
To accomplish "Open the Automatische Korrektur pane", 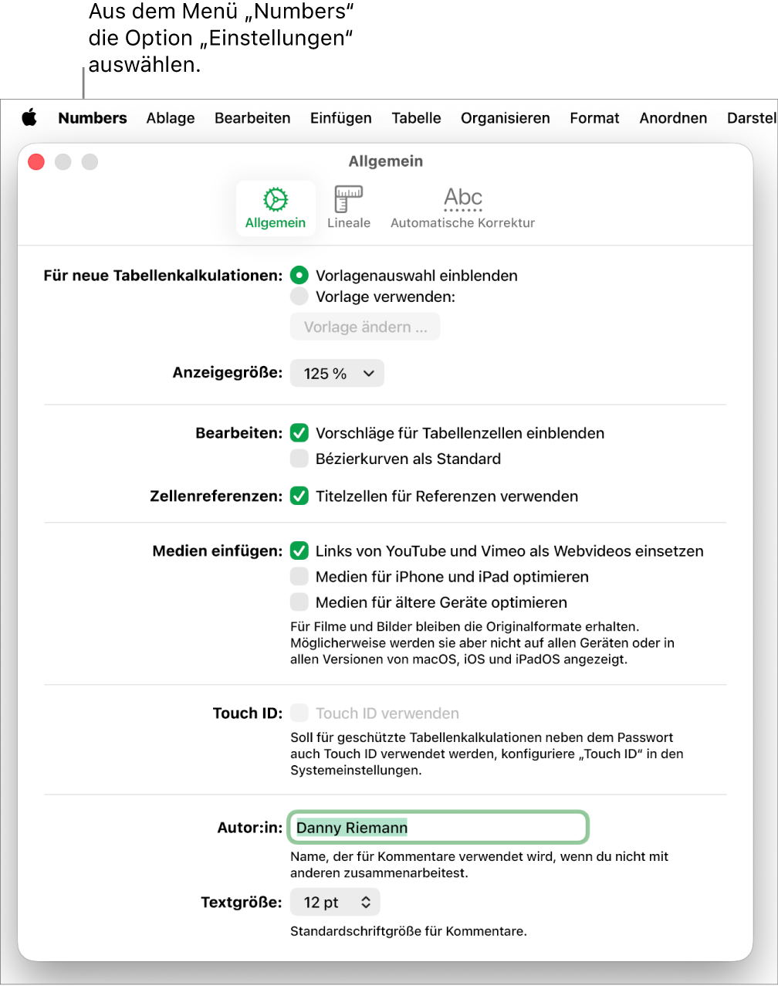I will 462,208.
